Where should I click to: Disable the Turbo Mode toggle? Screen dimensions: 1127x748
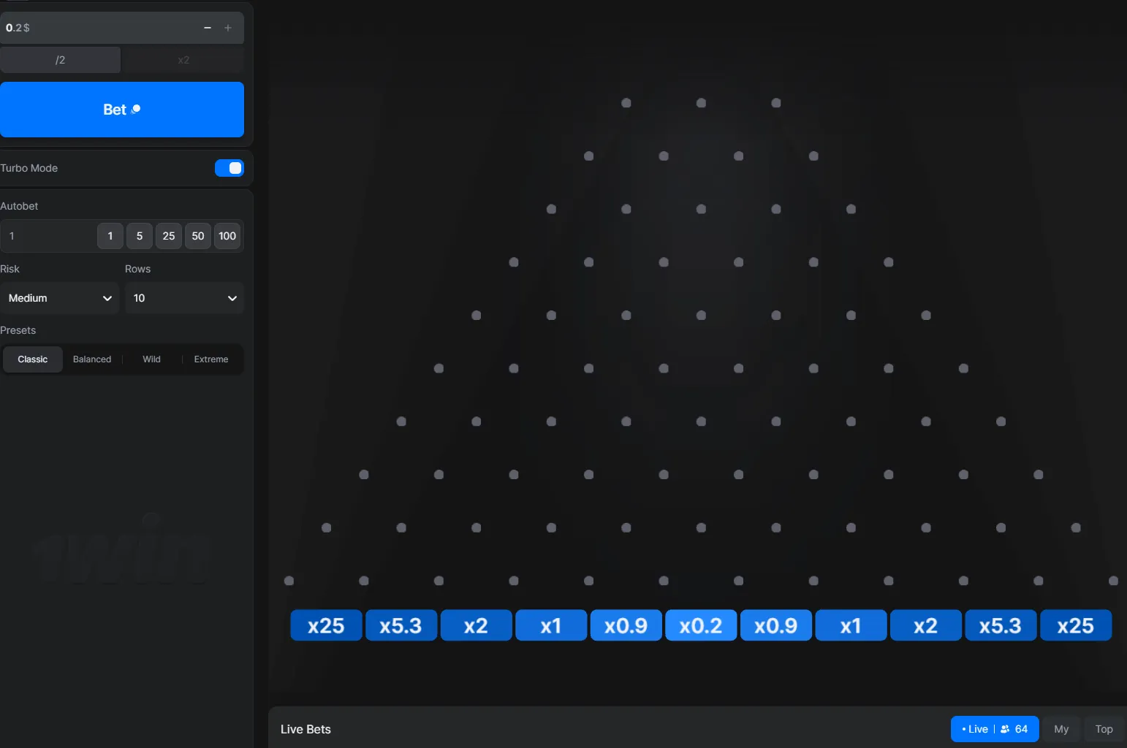(x=229, y=168)
